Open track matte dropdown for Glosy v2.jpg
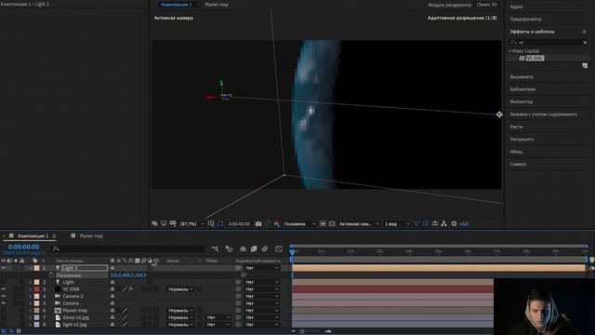This screenshot has height=335, width=595. click(218, 317)
